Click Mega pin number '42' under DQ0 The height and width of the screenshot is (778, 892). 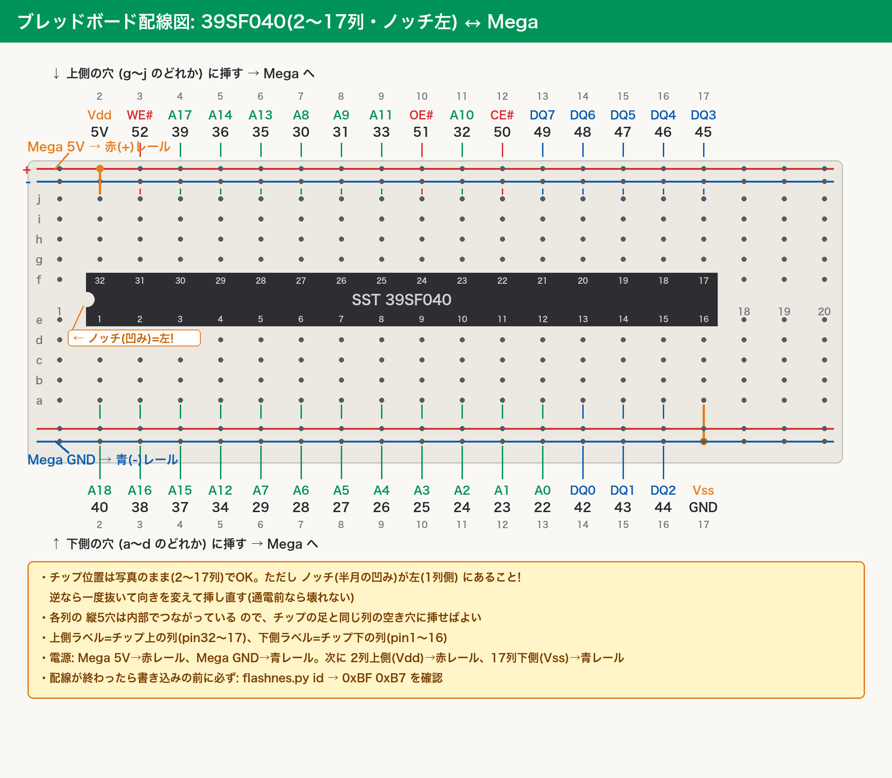tap(582, 508)
